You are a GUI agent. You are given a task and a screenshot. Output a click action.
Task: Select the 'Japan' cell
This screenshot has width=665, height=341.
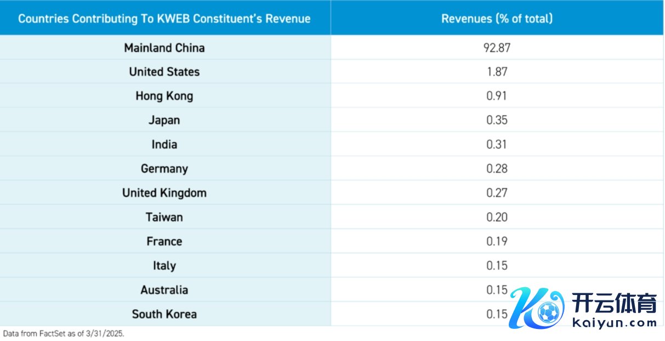click(164, 120)
